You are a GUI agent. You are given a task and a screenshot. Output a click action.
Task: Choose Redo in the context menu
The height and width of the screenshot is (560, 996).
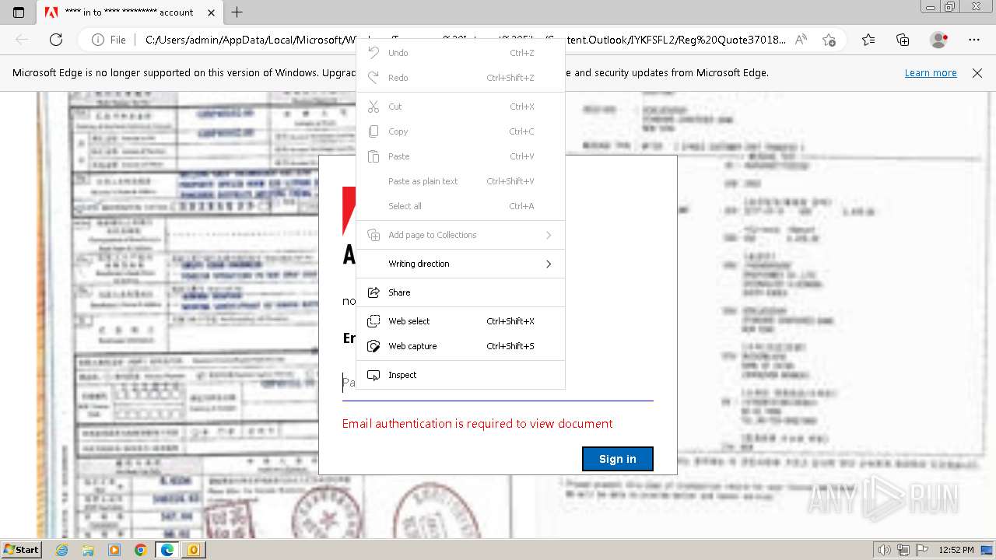(x=461, y=78)
